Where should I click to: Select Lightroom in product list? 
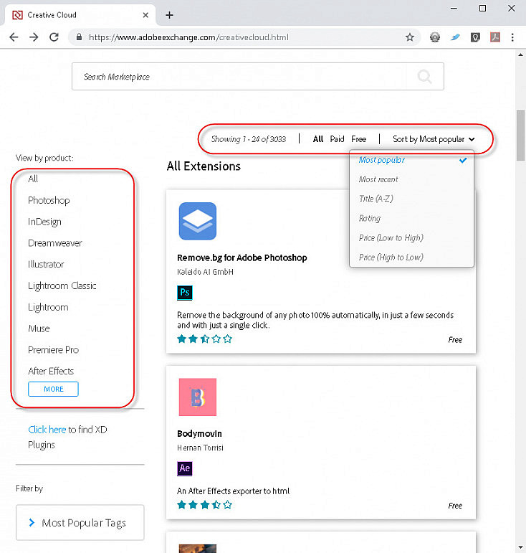48,307
